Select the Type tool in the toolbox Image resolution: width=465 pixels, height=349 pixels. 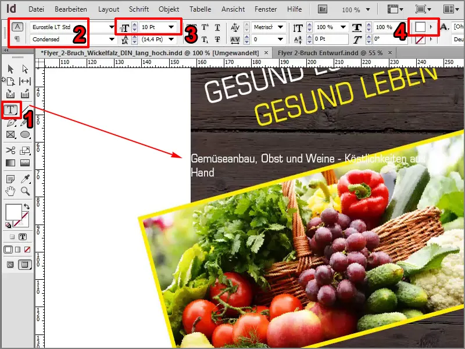(10, 109)
